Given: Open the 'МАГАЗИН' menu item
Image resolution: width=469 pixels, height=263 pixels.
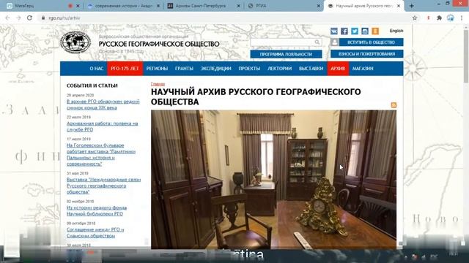Looking at the screenshot, I should 363,69.
